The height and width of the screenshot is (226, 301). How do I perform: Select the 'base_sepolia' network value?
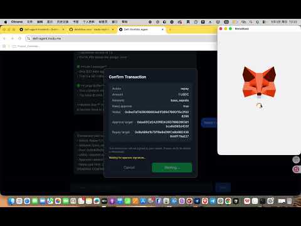click(179, 100)
